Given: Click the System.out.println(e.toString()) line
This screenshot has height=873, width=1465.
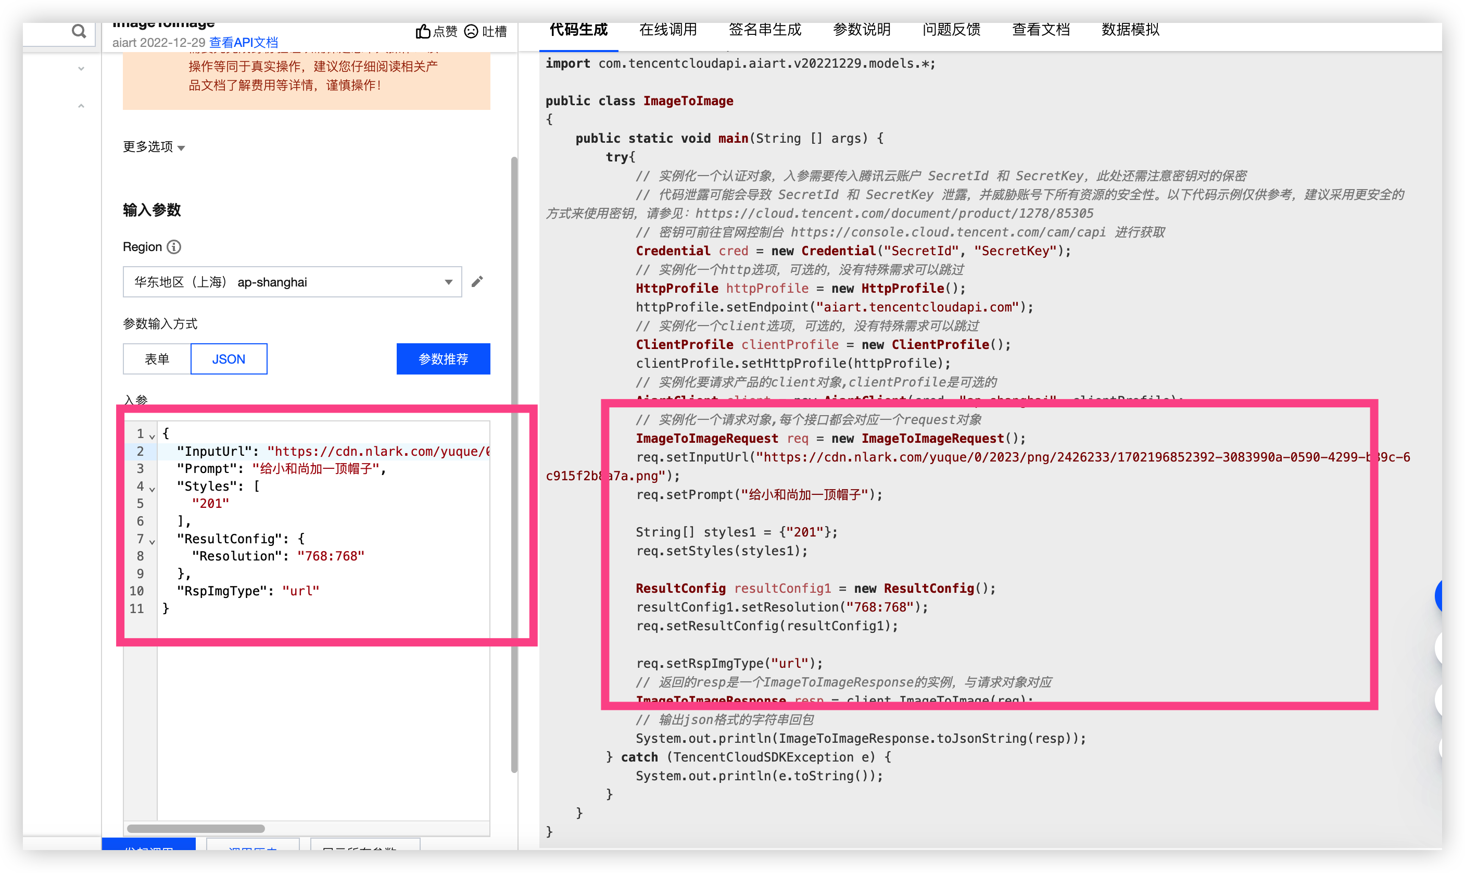Looking at the screenshot, I should [759, 776].
